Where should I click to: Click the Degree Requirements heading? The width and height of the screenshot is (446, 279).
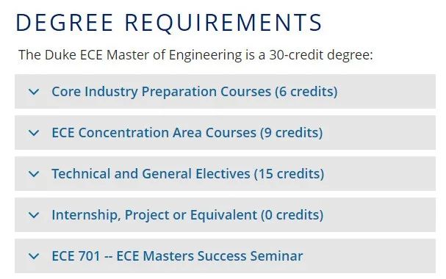[169, 22]
